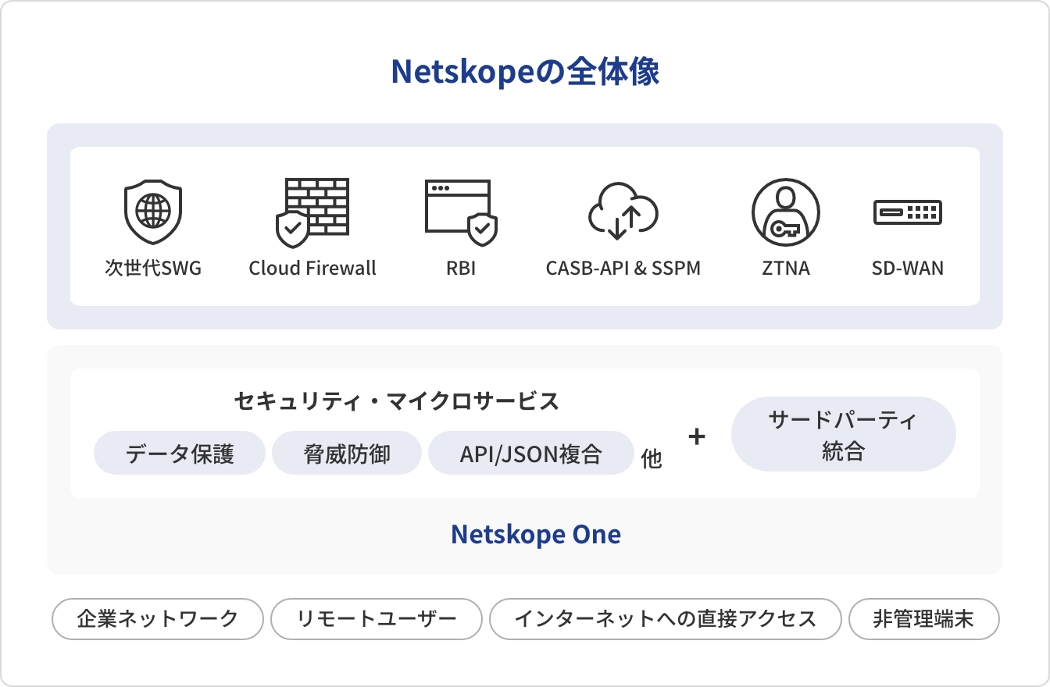Select the 脅威防御 pill

click(x=346, y=454)
